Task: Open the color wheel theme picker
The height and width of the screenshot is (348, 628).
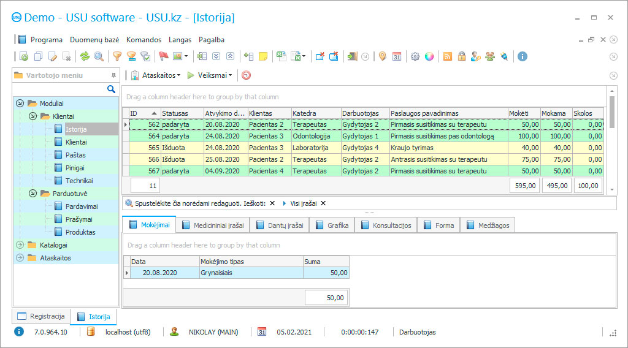Action: click(x=429, y=56)
